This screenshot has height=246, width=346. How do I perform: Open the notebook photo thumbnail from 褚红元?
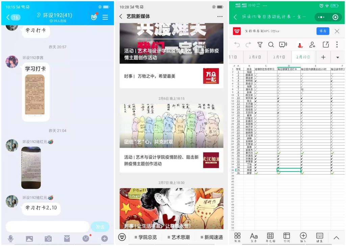31,167
